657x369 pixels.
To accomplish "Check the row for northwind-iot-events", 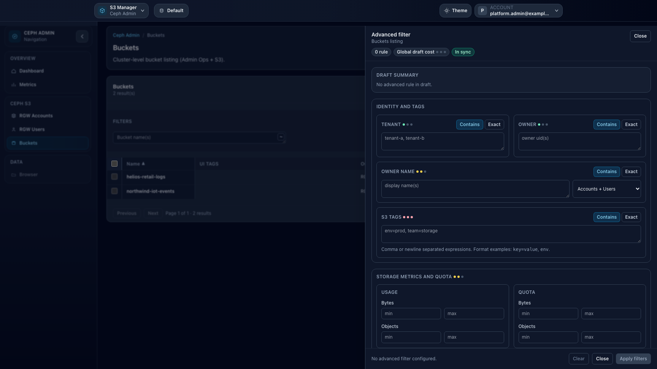I will tap(114, 191).
